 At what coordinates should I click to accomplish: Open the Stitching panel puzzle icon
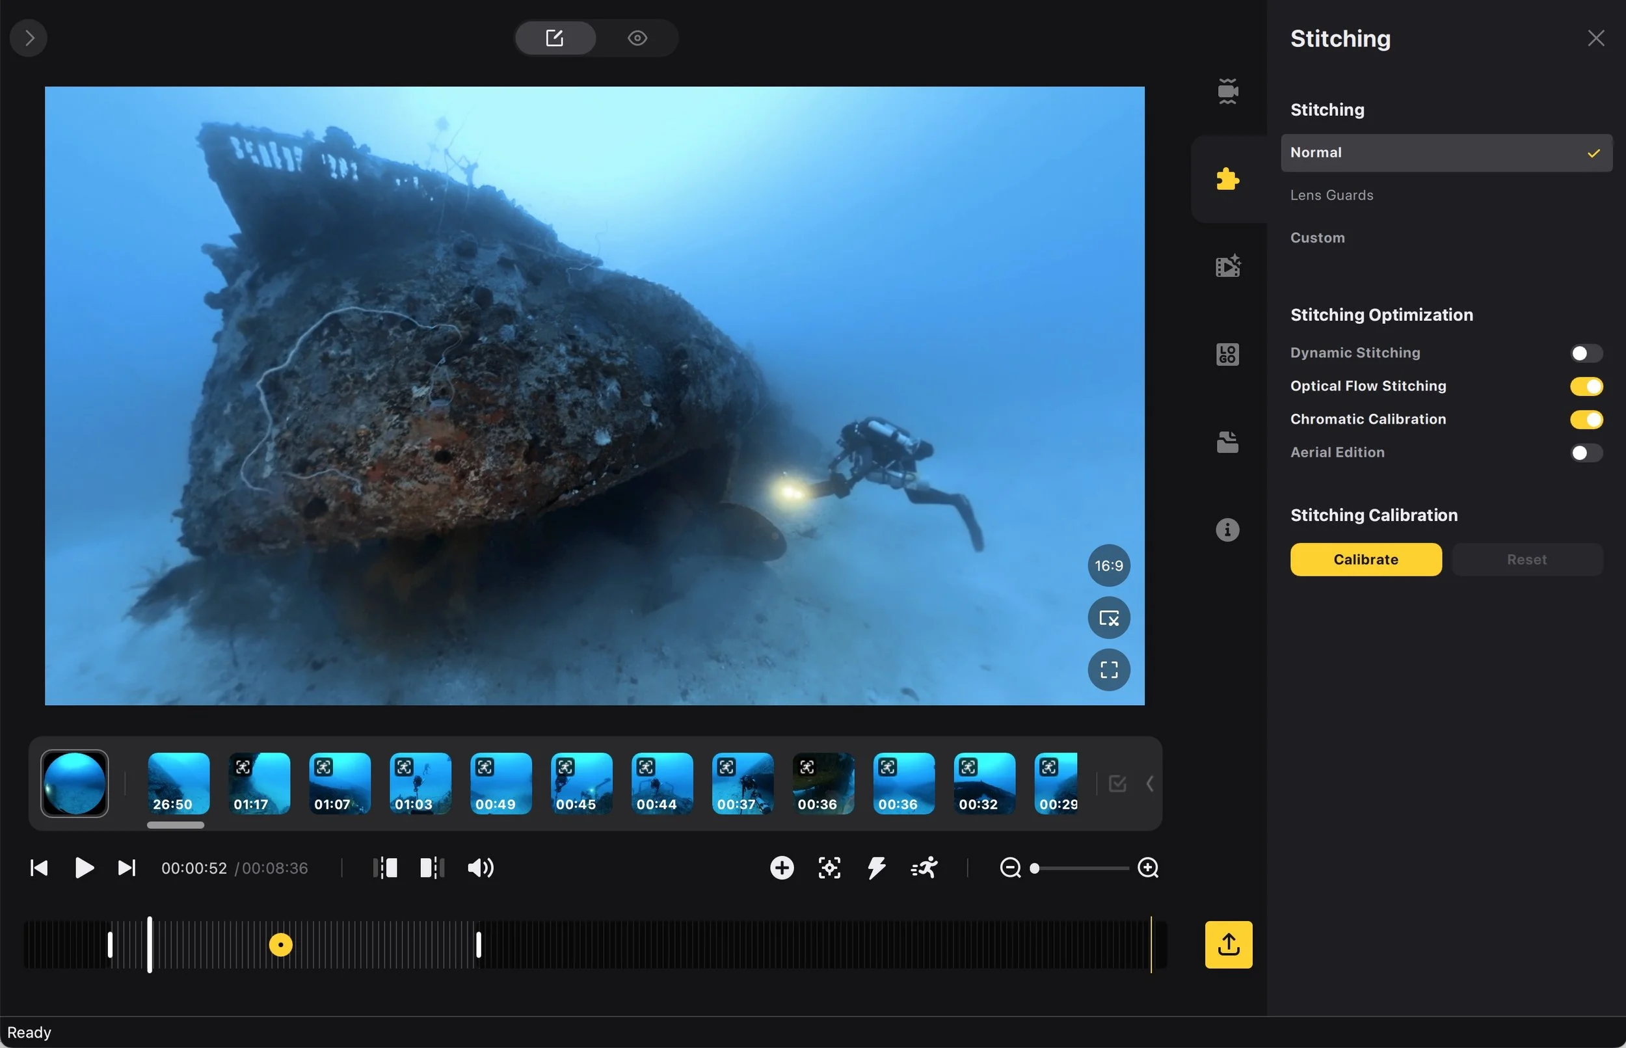pos(1227,178)
